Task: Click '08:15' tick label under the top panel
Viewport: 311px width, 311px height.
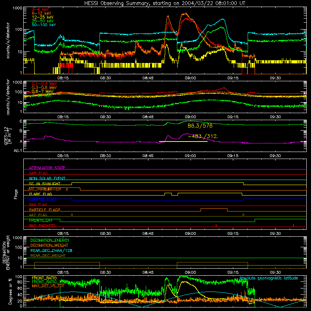Action: click(63, 78)
